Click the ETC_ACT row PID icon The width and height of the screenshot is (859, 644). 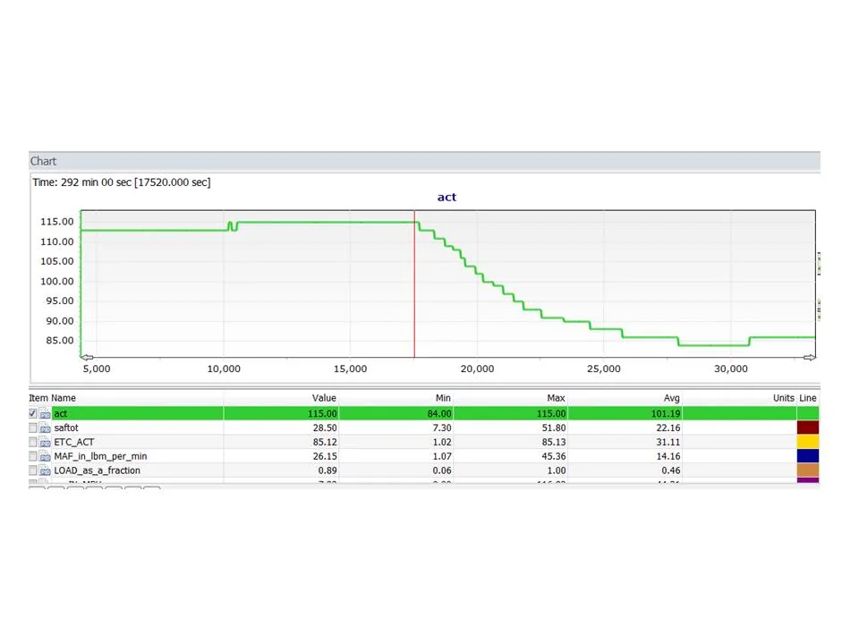(45, 442)
